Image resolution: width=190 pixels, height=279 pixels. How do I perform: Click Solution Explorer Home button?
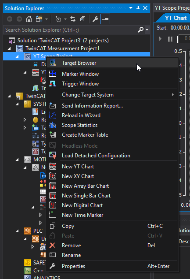[29, 19]
